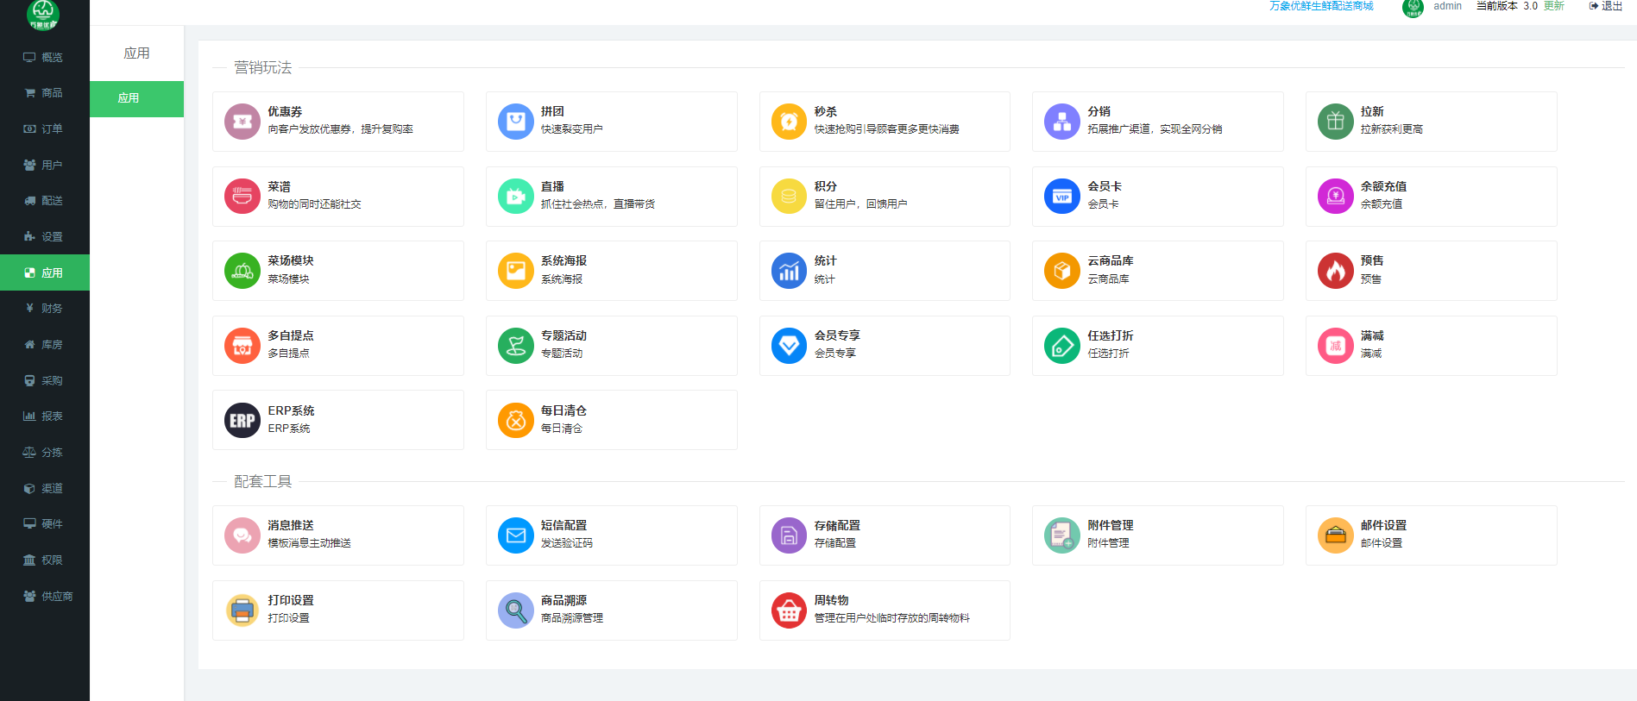Go to 订单 in the sidebar

click(44, 129)
